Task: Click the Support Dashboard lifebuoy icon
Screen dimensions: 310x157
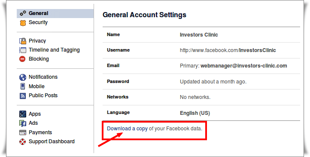Action: 23,142
